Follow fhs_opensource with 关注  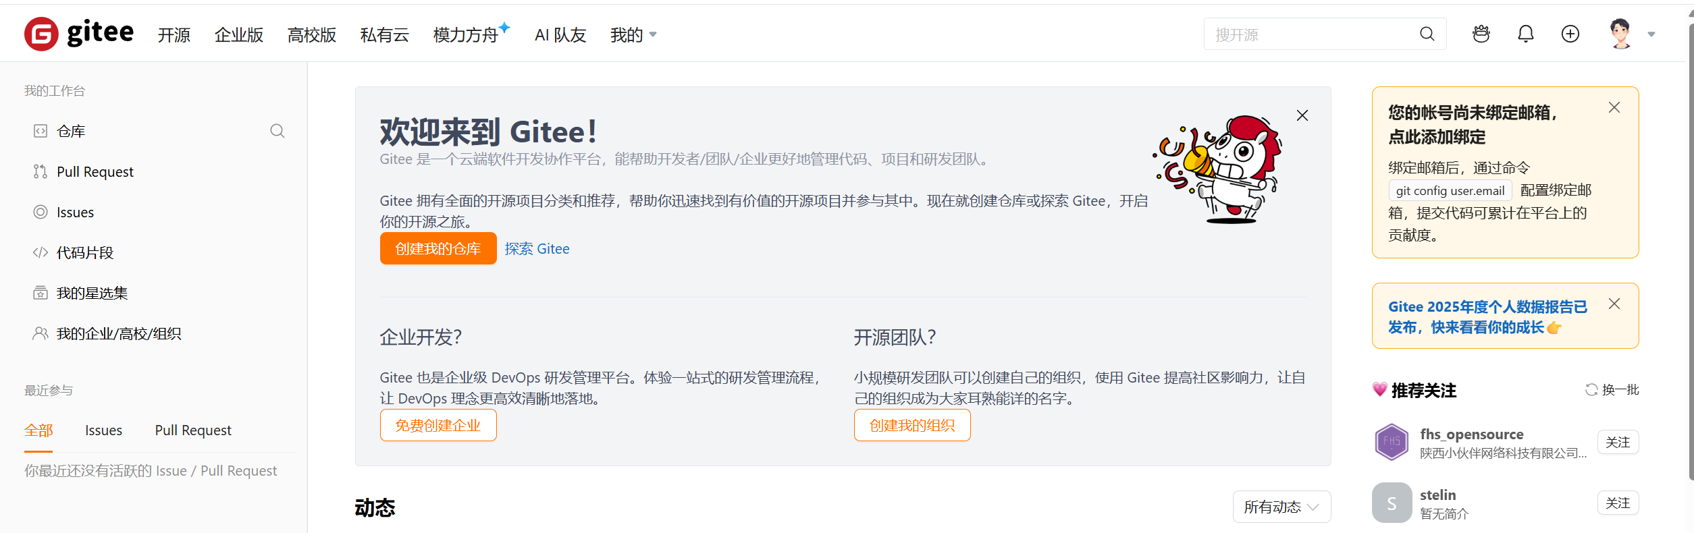click(x=1618, y=442)
